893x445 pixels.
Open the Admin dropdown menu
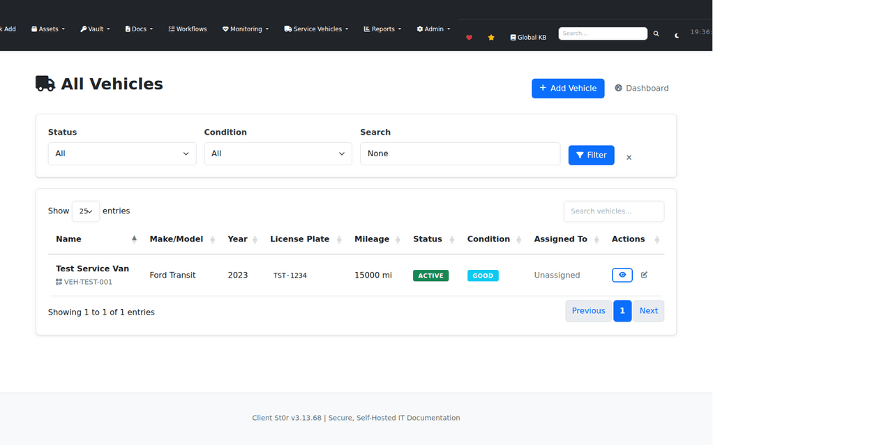point(433,29)
